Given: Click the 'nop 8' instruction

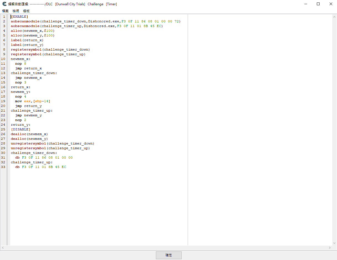Looking at the screenshot, I should 21,64.
